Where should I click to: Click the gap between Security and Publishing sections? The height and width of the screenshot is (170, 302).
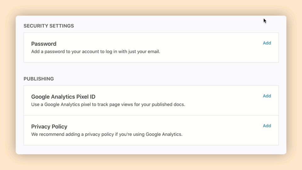pos(151,70)
